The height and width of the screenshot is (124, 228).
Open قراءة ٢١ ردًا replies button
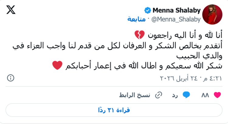[x=114, y=110]
